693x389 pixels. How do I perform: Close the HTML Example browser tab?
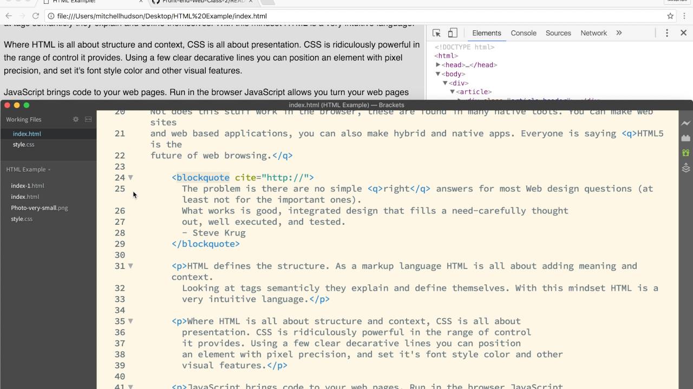point(141,2)
